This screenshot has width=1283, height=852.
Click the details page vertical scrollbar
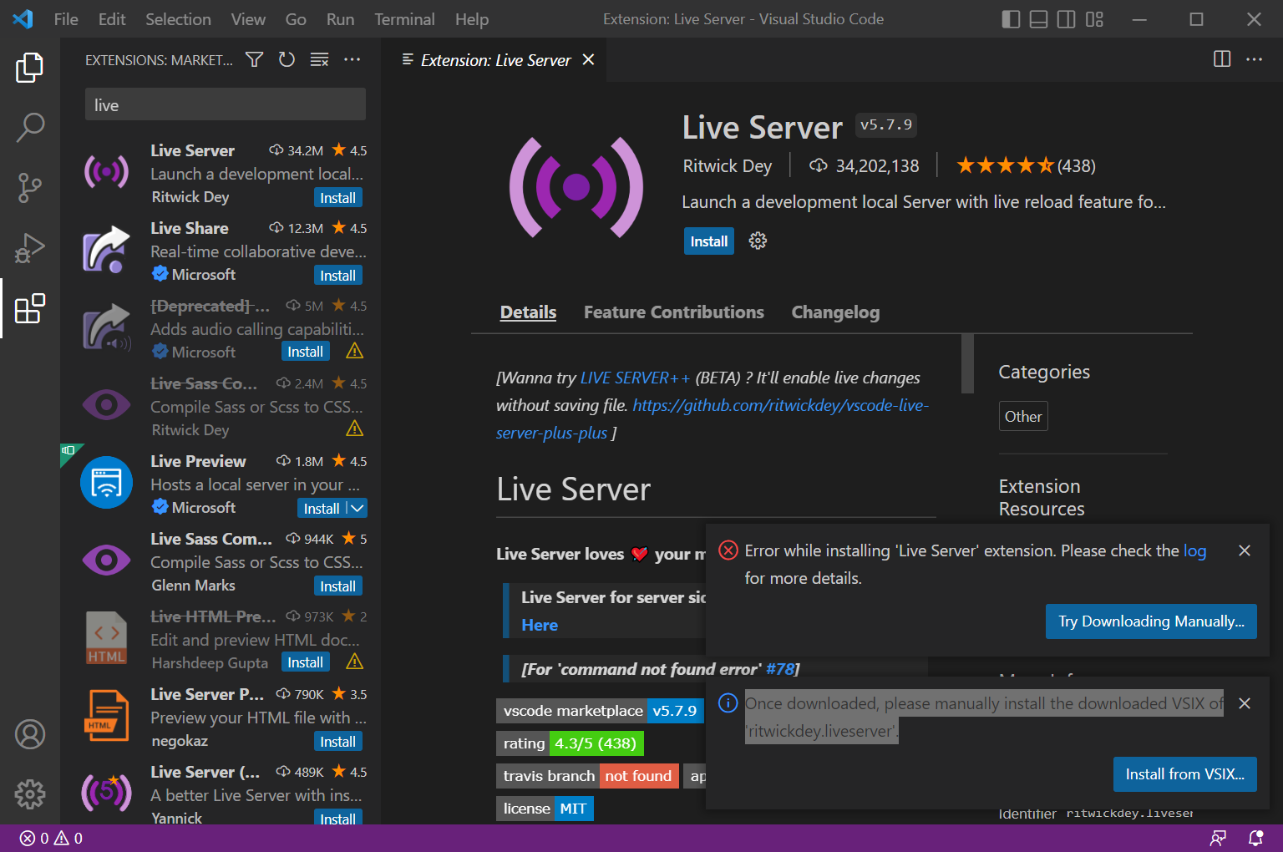[967, 363]
